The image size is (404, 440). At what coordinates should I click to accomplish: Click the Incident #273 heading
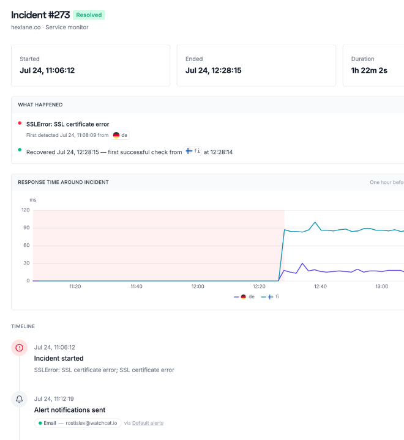coord(40,15)
